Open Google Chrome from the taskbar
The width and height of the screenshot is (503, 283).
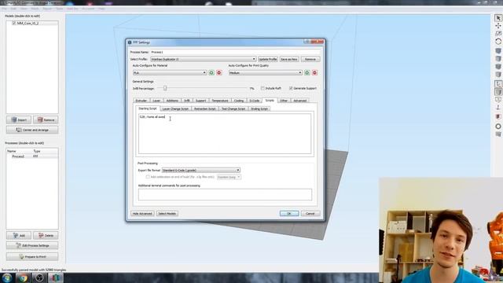point(23,277)
